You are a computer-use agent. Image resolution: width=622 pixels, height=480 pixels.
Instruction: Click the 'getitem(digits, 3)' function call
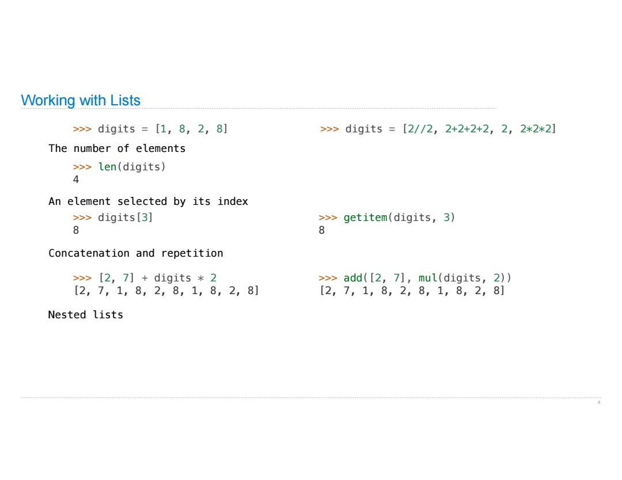pos(399,217)
